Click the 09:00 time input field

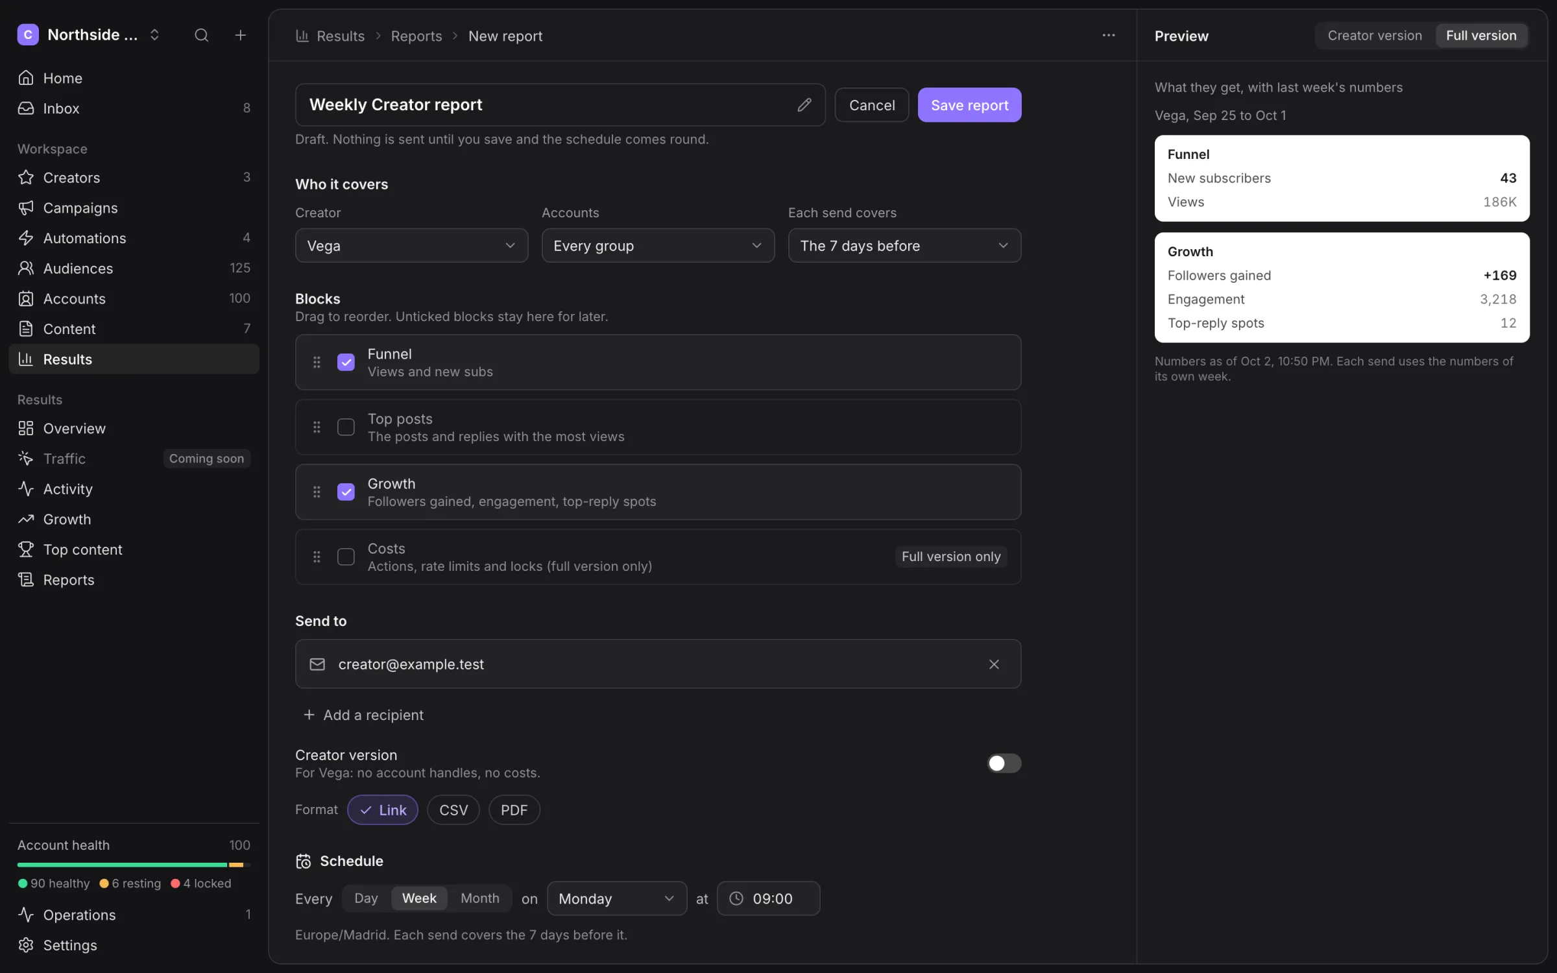pos(768,898)
